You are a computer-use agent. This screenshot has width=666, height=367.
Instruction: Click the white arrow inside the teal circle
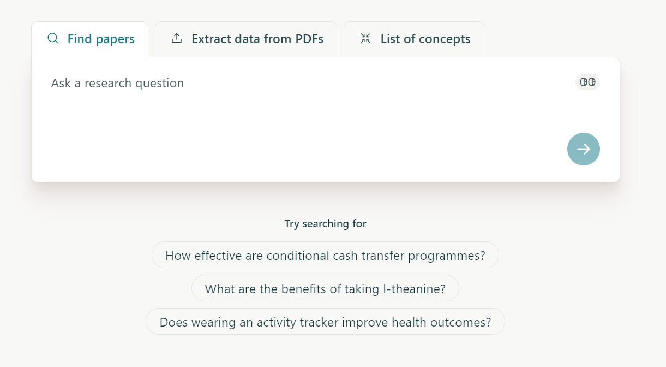584,149
